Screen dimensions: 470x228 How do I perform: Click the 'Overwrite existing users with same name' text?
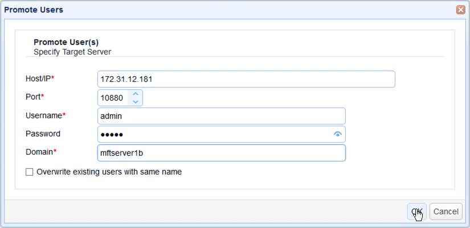[x=109, y=172]
